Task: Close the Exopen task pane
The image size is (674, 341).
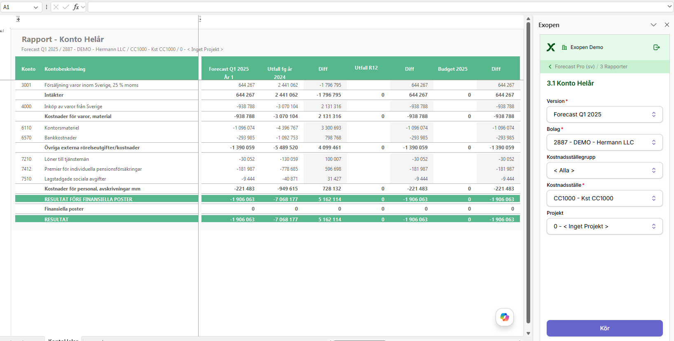Action: click(667, 25)
